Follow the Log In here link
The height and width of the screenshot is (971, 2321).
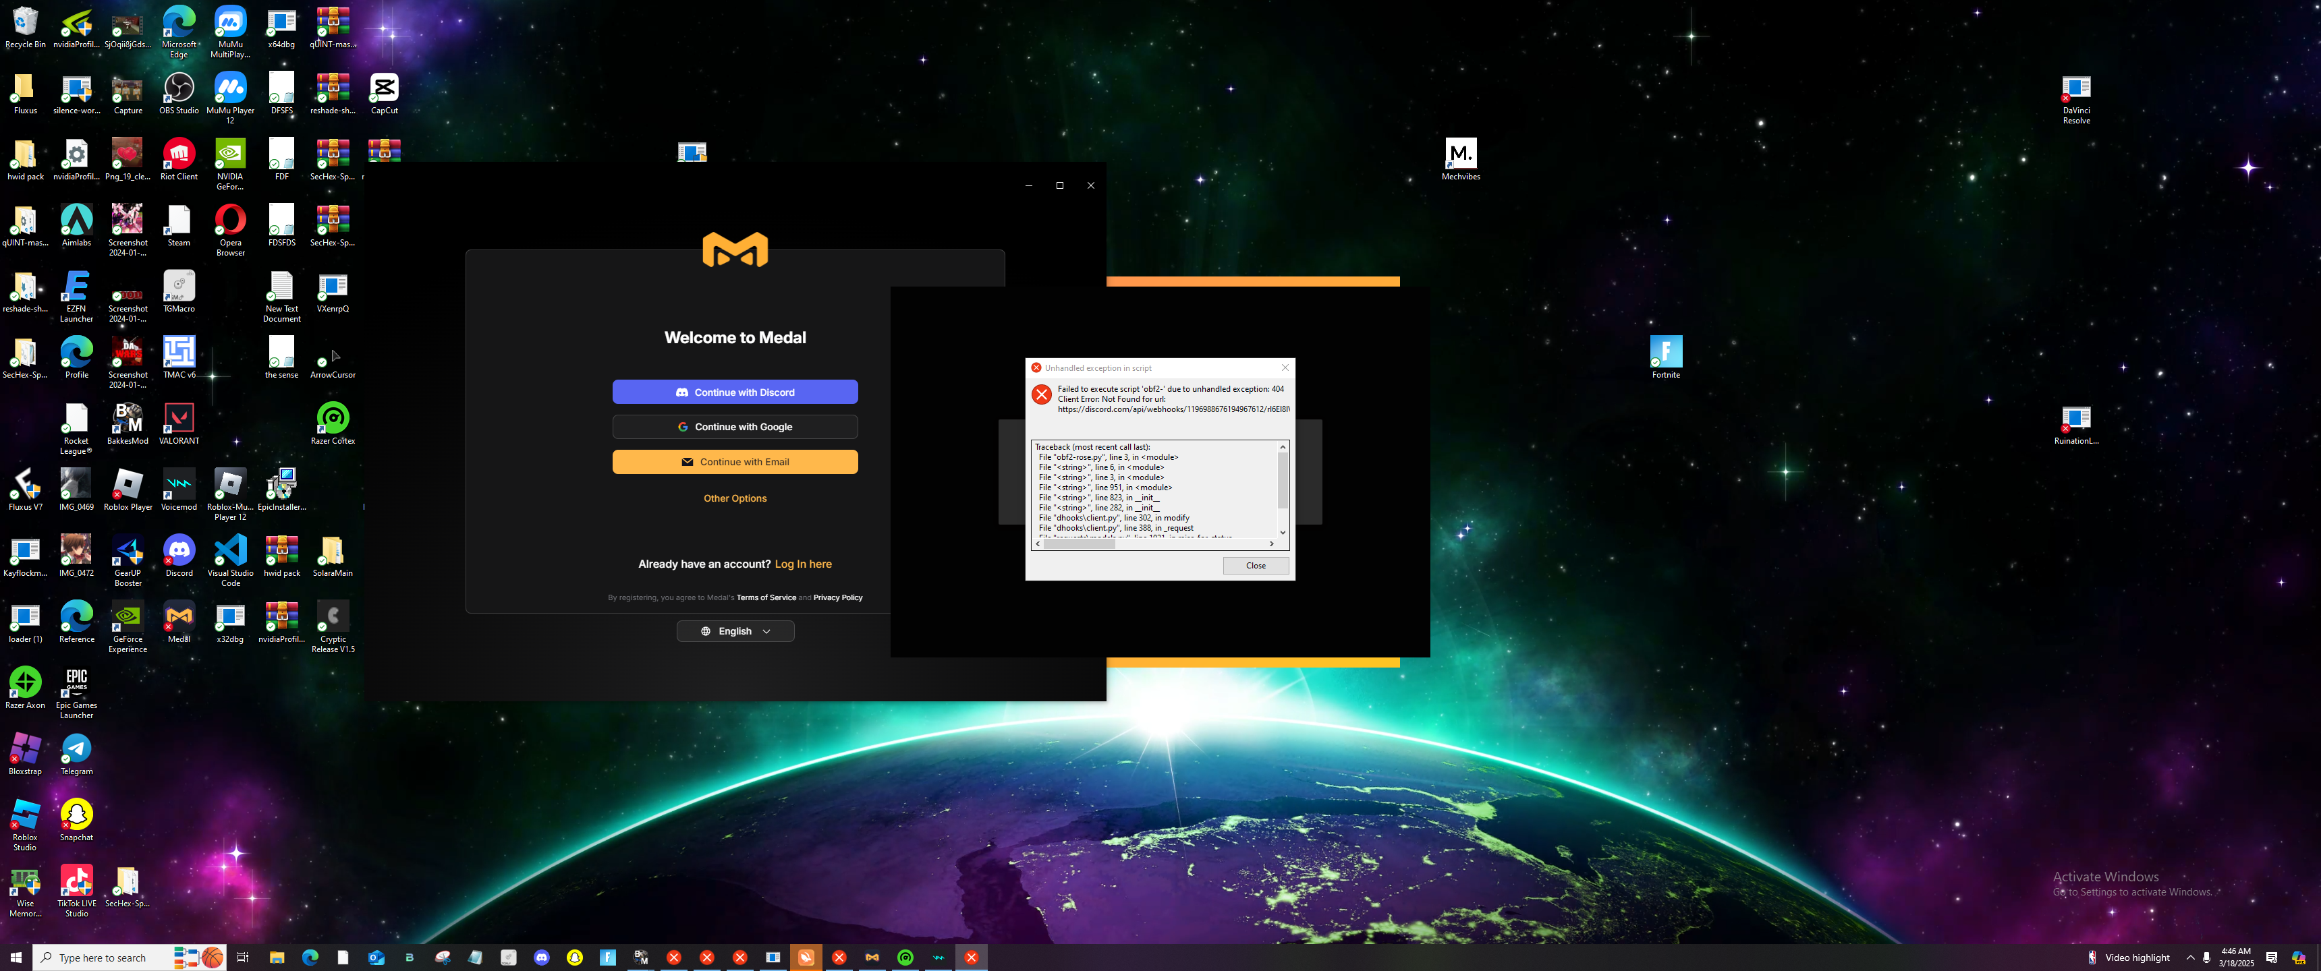coord(803,564)
